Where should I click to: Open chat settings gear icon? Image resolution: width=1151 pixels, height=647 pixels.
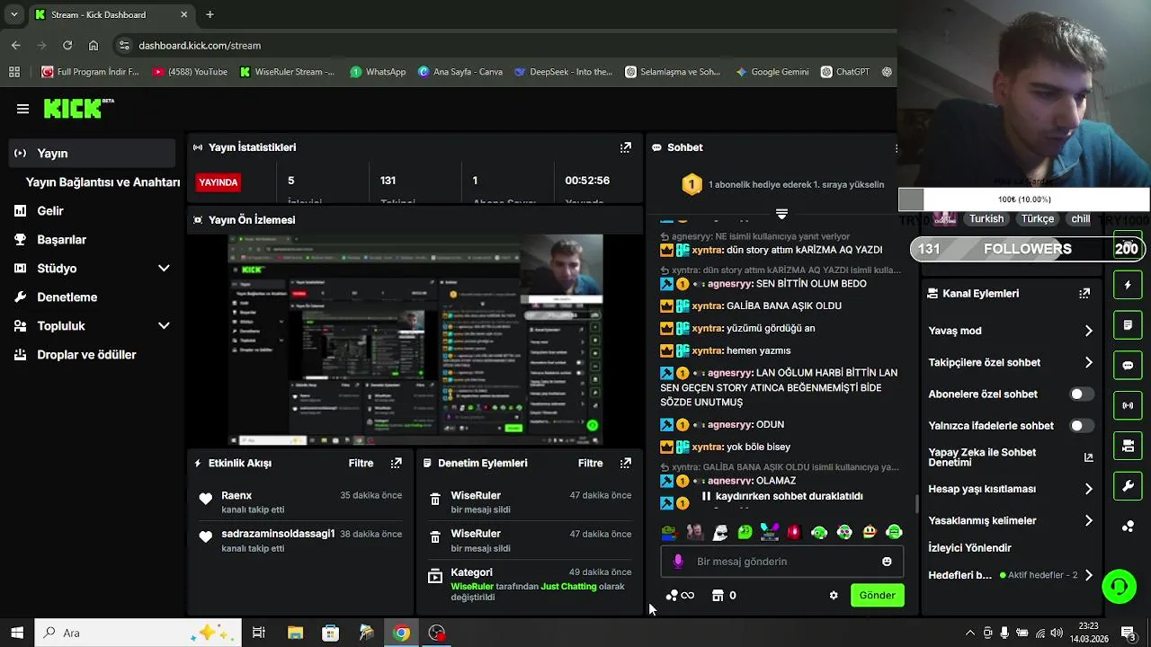(x=834, y=595)
